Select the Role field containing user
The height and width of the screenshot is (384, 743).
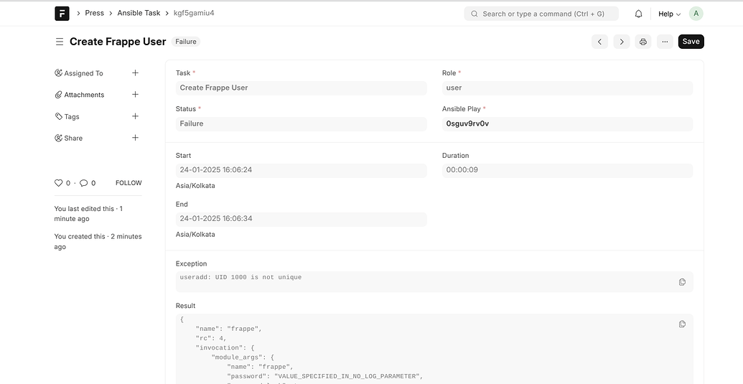coord(567,88)
